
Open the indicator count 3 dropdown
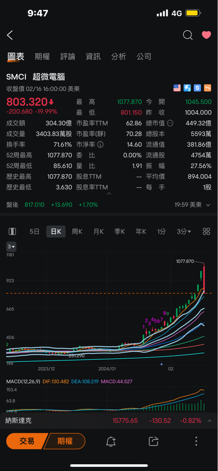pyautogui.click(x=11, y=247)
